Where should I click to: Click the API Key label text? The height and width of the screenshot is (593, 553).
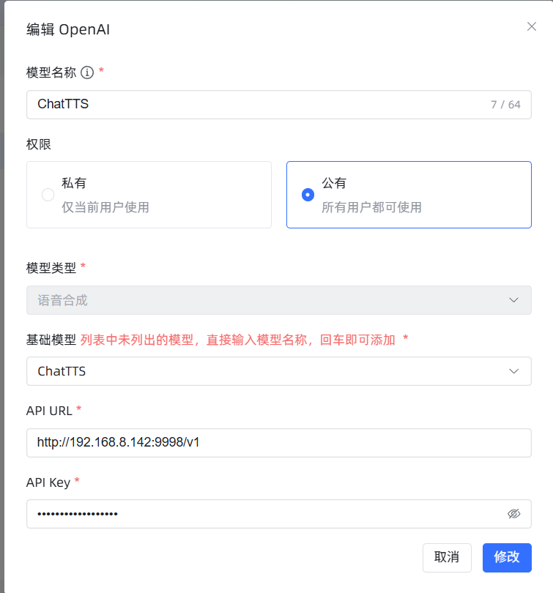48,483
